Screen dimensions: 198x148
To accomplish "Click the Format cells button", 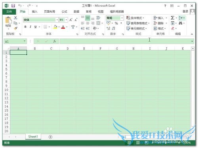I will 160,29.
